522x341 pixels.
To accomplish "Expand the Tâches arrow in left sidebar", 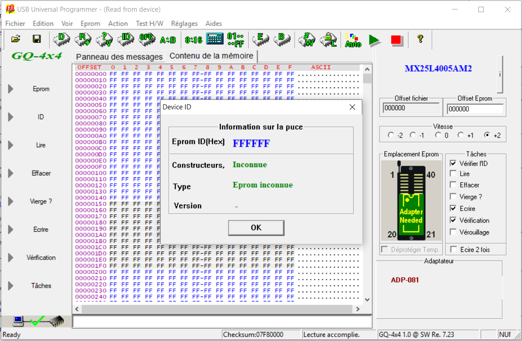I will pyautogui.click(x=11, y=286).
